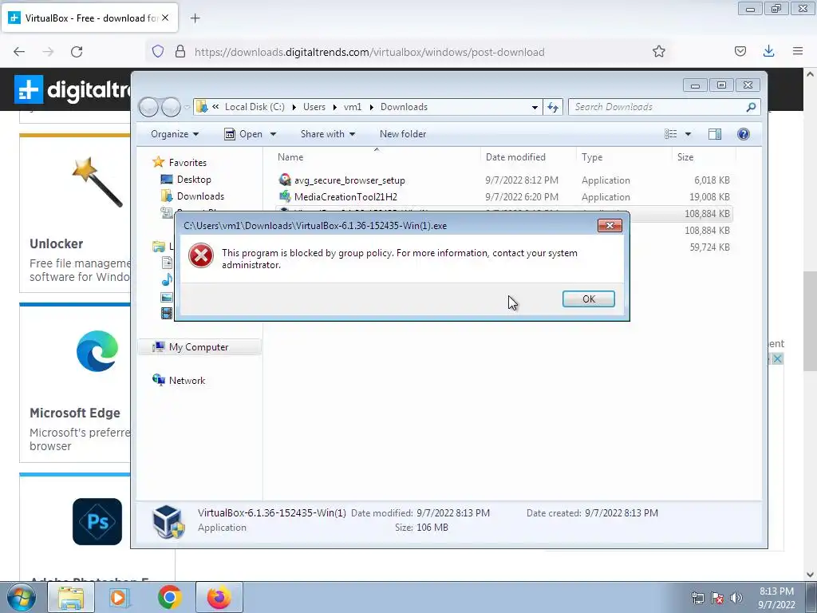Select Network in the navigation pane
Viewport: 817px width, 613px height.
(x=187, y=381)
